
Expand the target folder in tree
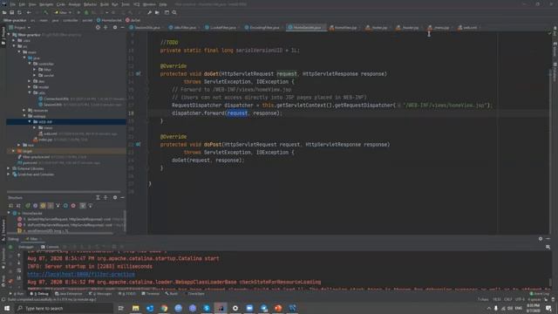tap(14, 151)
